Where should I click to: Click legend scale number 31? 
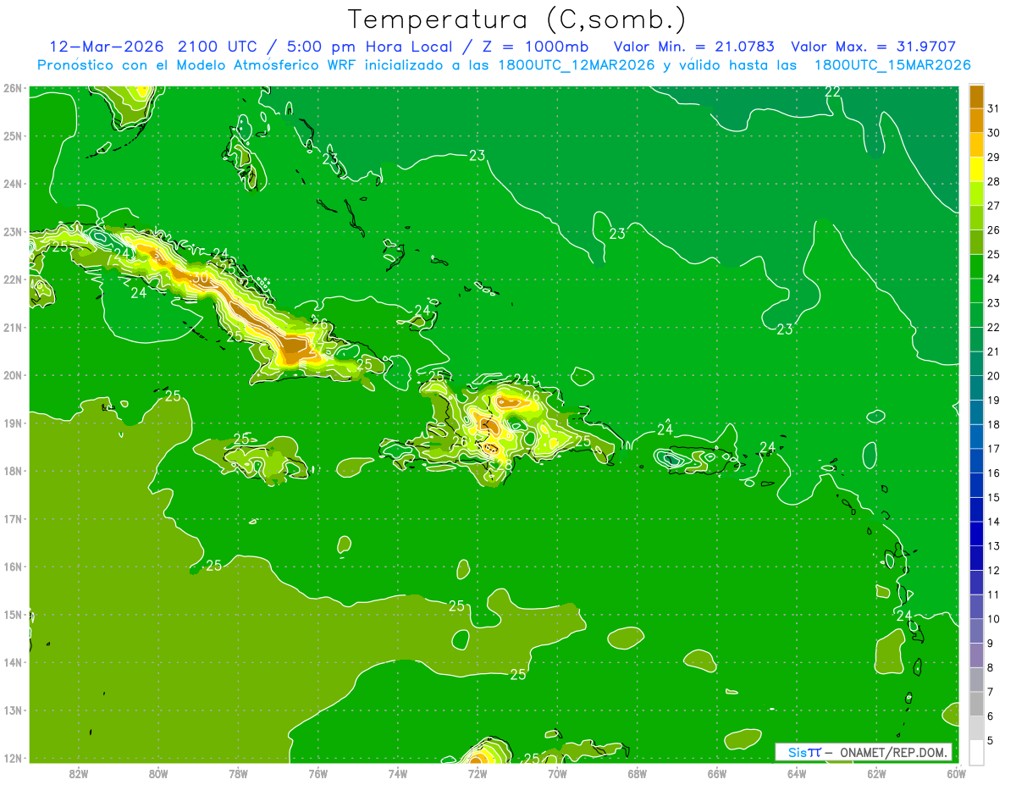click(993, 108)
